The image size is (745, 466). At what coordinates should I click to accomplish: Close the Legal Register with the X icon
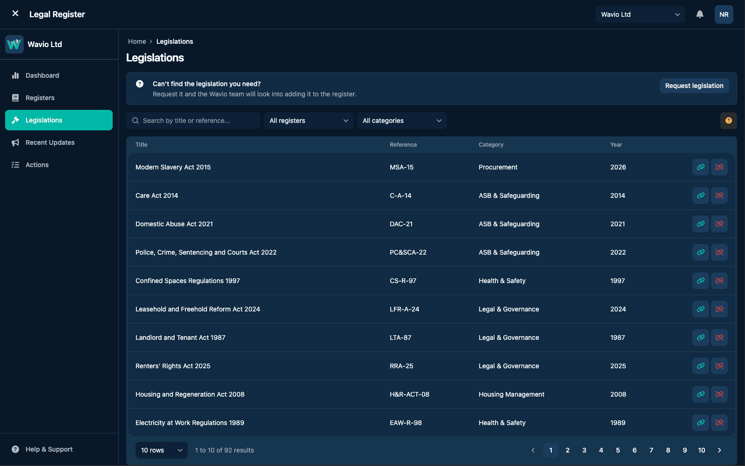(15, 14)
